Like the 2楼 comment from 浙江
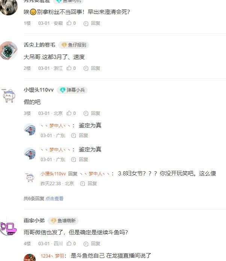This screenshot has width=226, height=261. (71, 68)
